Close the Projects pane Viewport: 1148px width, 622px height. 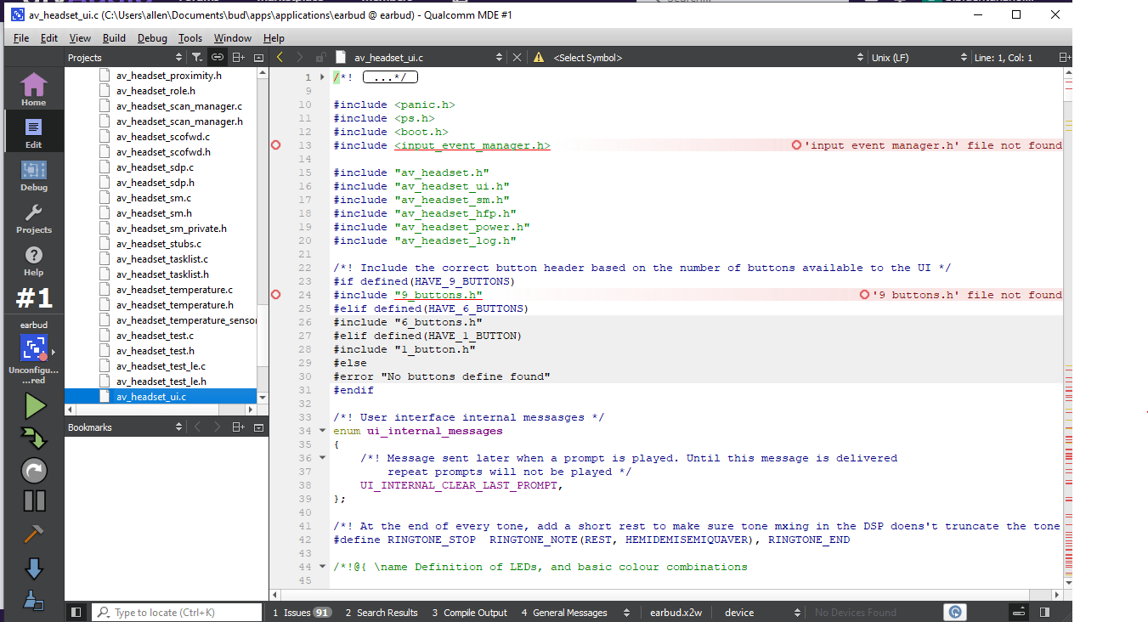pyautogui.click(x=259, y=57)
